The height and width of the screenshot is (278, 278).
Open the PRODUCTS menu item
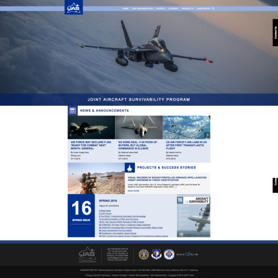point(187,9)
